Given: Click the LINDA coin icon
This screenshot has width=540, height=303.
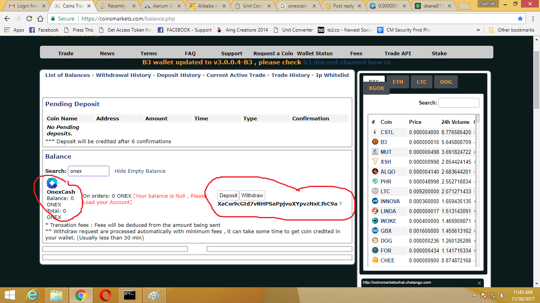Looking at the screenshot, I should tap(375, 211).
